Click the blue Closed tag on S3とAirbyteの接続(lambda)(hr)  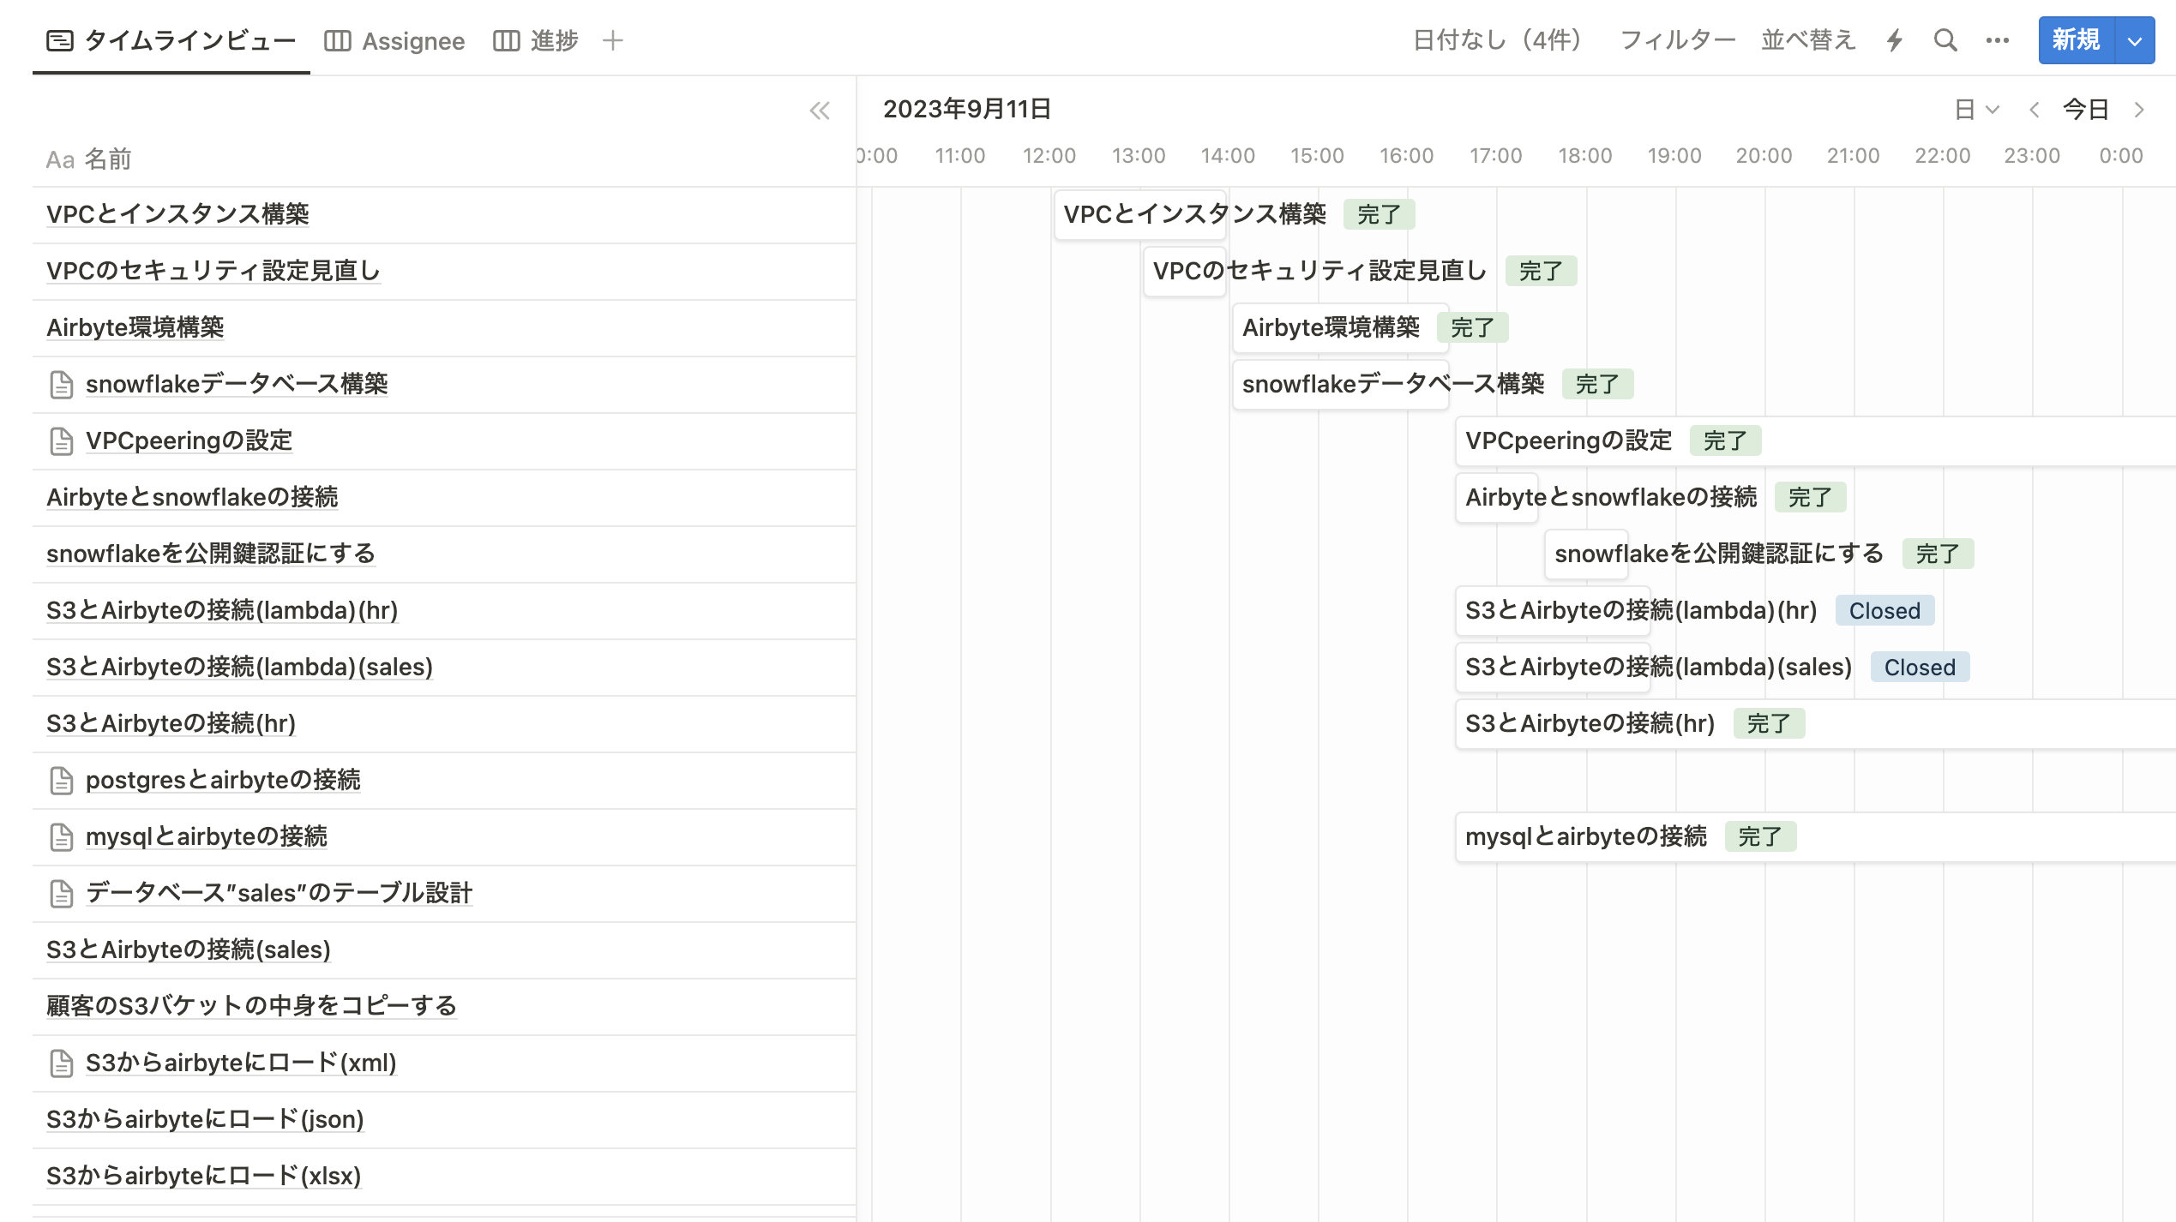tap(1884, 611)
